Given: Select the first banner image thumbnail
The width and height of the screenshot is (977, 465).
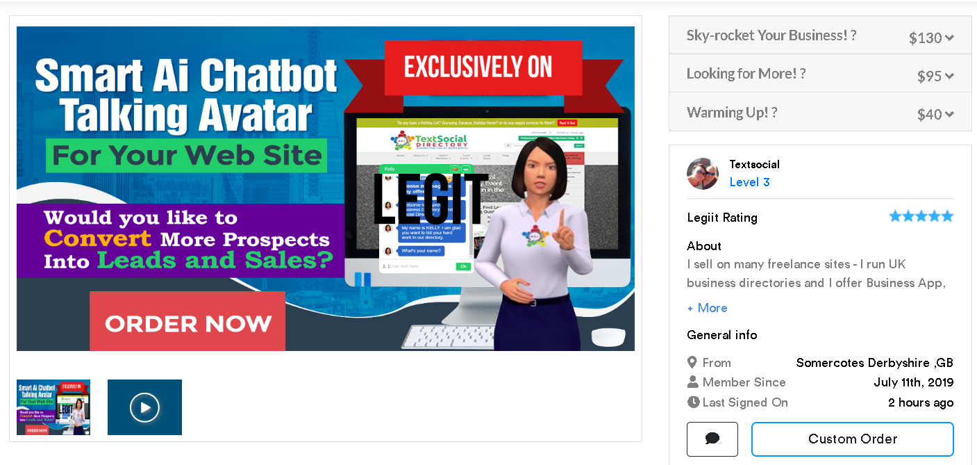Looking at the screenshot, I should pos(53,407).
